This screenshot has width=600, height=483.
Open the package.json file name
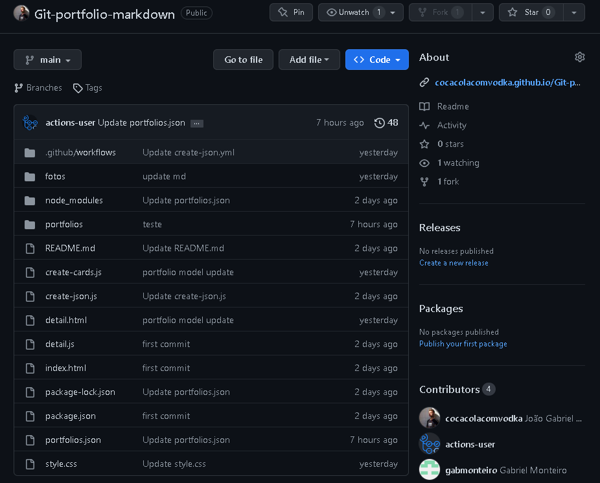click(x=71, y=416)
